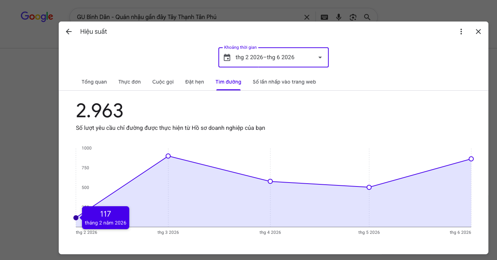Clear the Google search query

307,17
